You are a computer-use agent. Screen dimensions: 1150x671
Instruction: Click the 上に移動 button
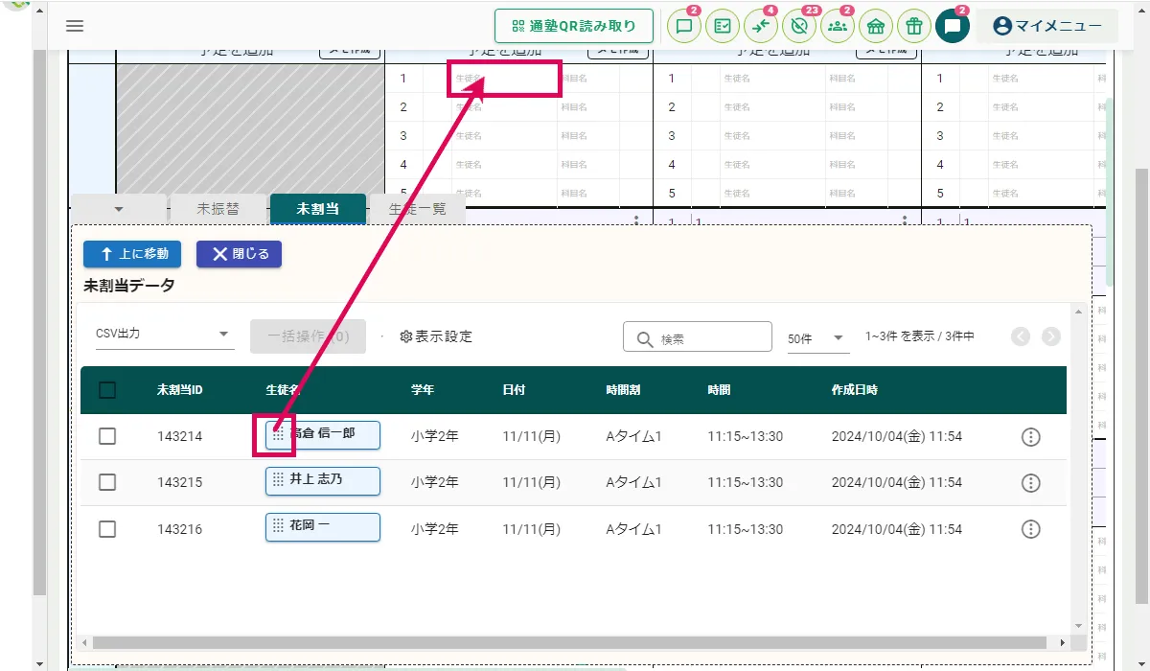[x=134, y=254]
